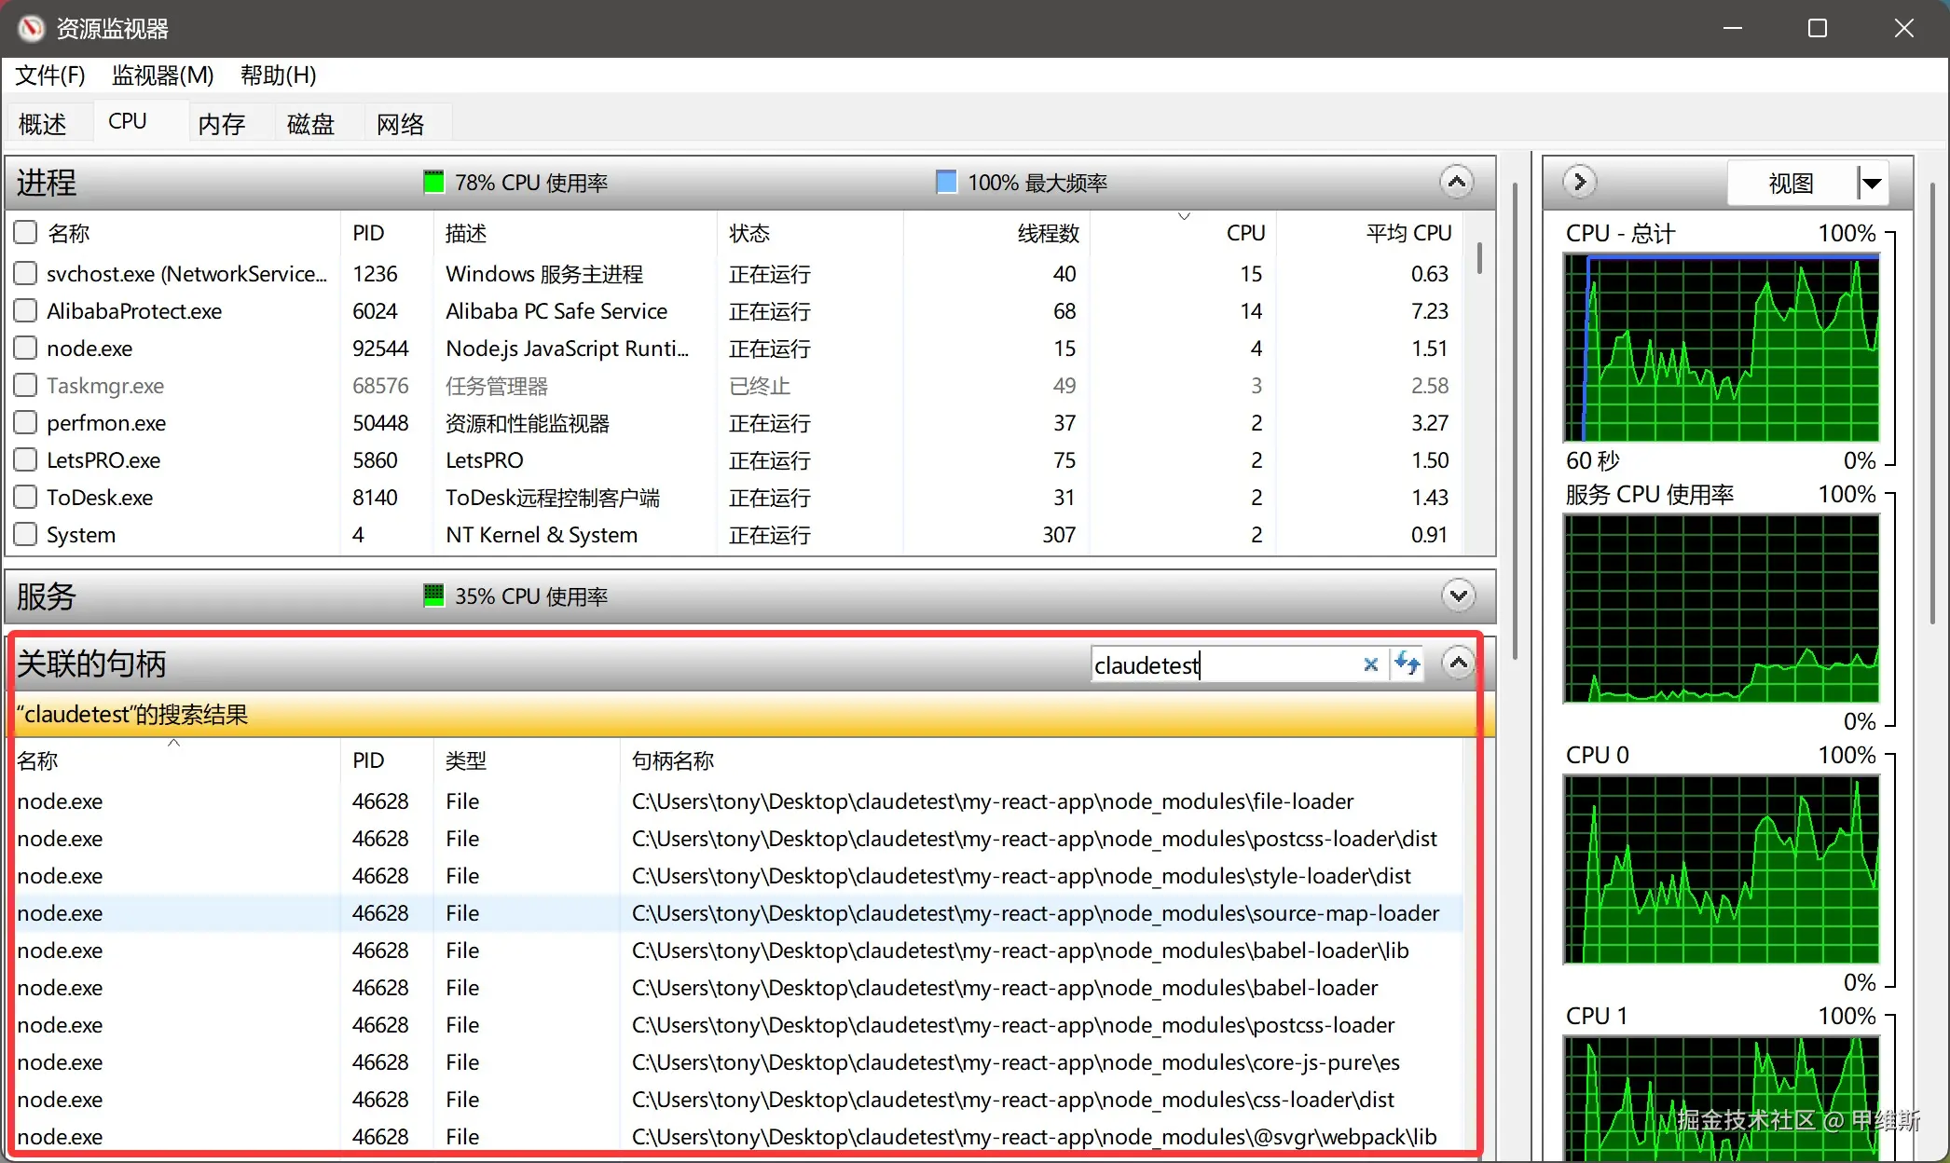Tick the perfmon.exe process checkbox
1950x1163 pixels.
[x=26, y=422]
